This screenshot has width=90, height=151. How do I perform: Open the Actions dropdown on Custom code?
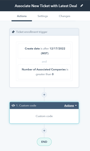[x=70, y=106]
